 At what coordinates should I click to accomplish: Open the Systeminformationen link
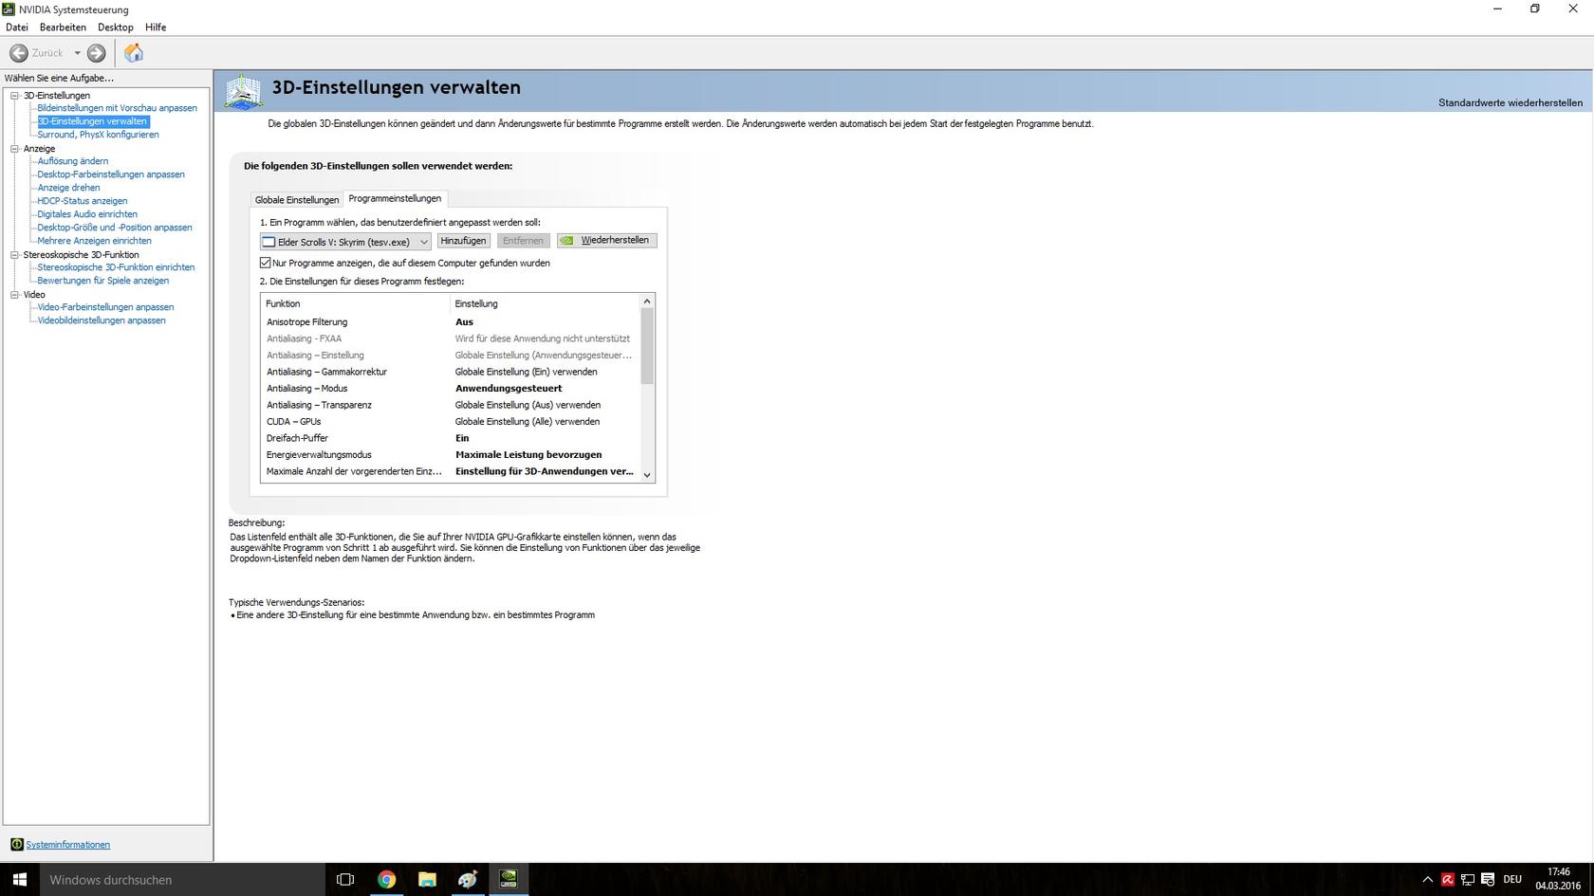click(x=68, y=845)
